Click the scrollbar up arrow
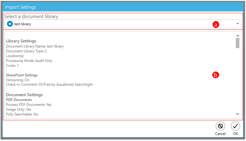Viewport: 246px width, 141px height. tap(237, 35)
